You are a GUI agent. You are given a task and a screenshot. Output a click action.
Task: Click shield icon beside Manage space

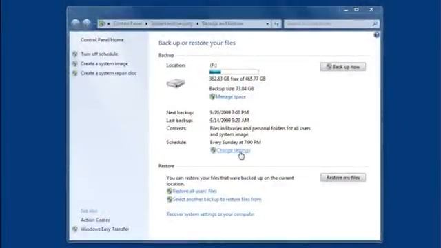tap(212, 96)
